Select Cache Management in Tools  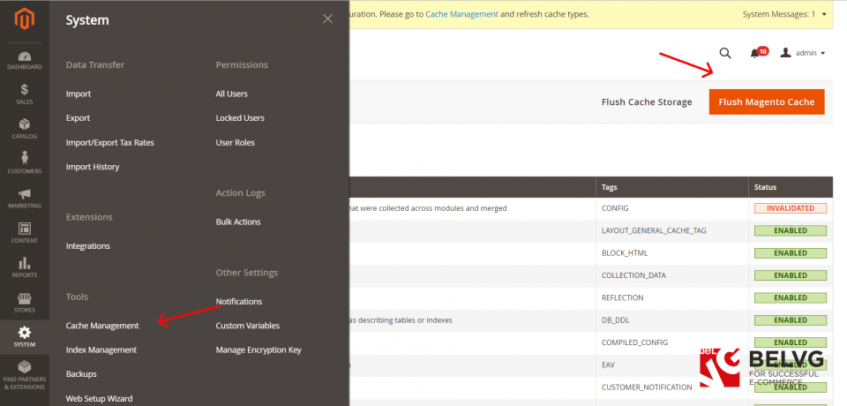tap(102, 326)
